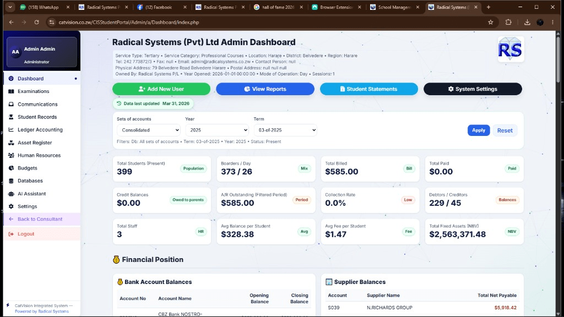Switch to the Browser Extension tab
The width and height of the screenshot is (564, 317).
tap(336, 7)
